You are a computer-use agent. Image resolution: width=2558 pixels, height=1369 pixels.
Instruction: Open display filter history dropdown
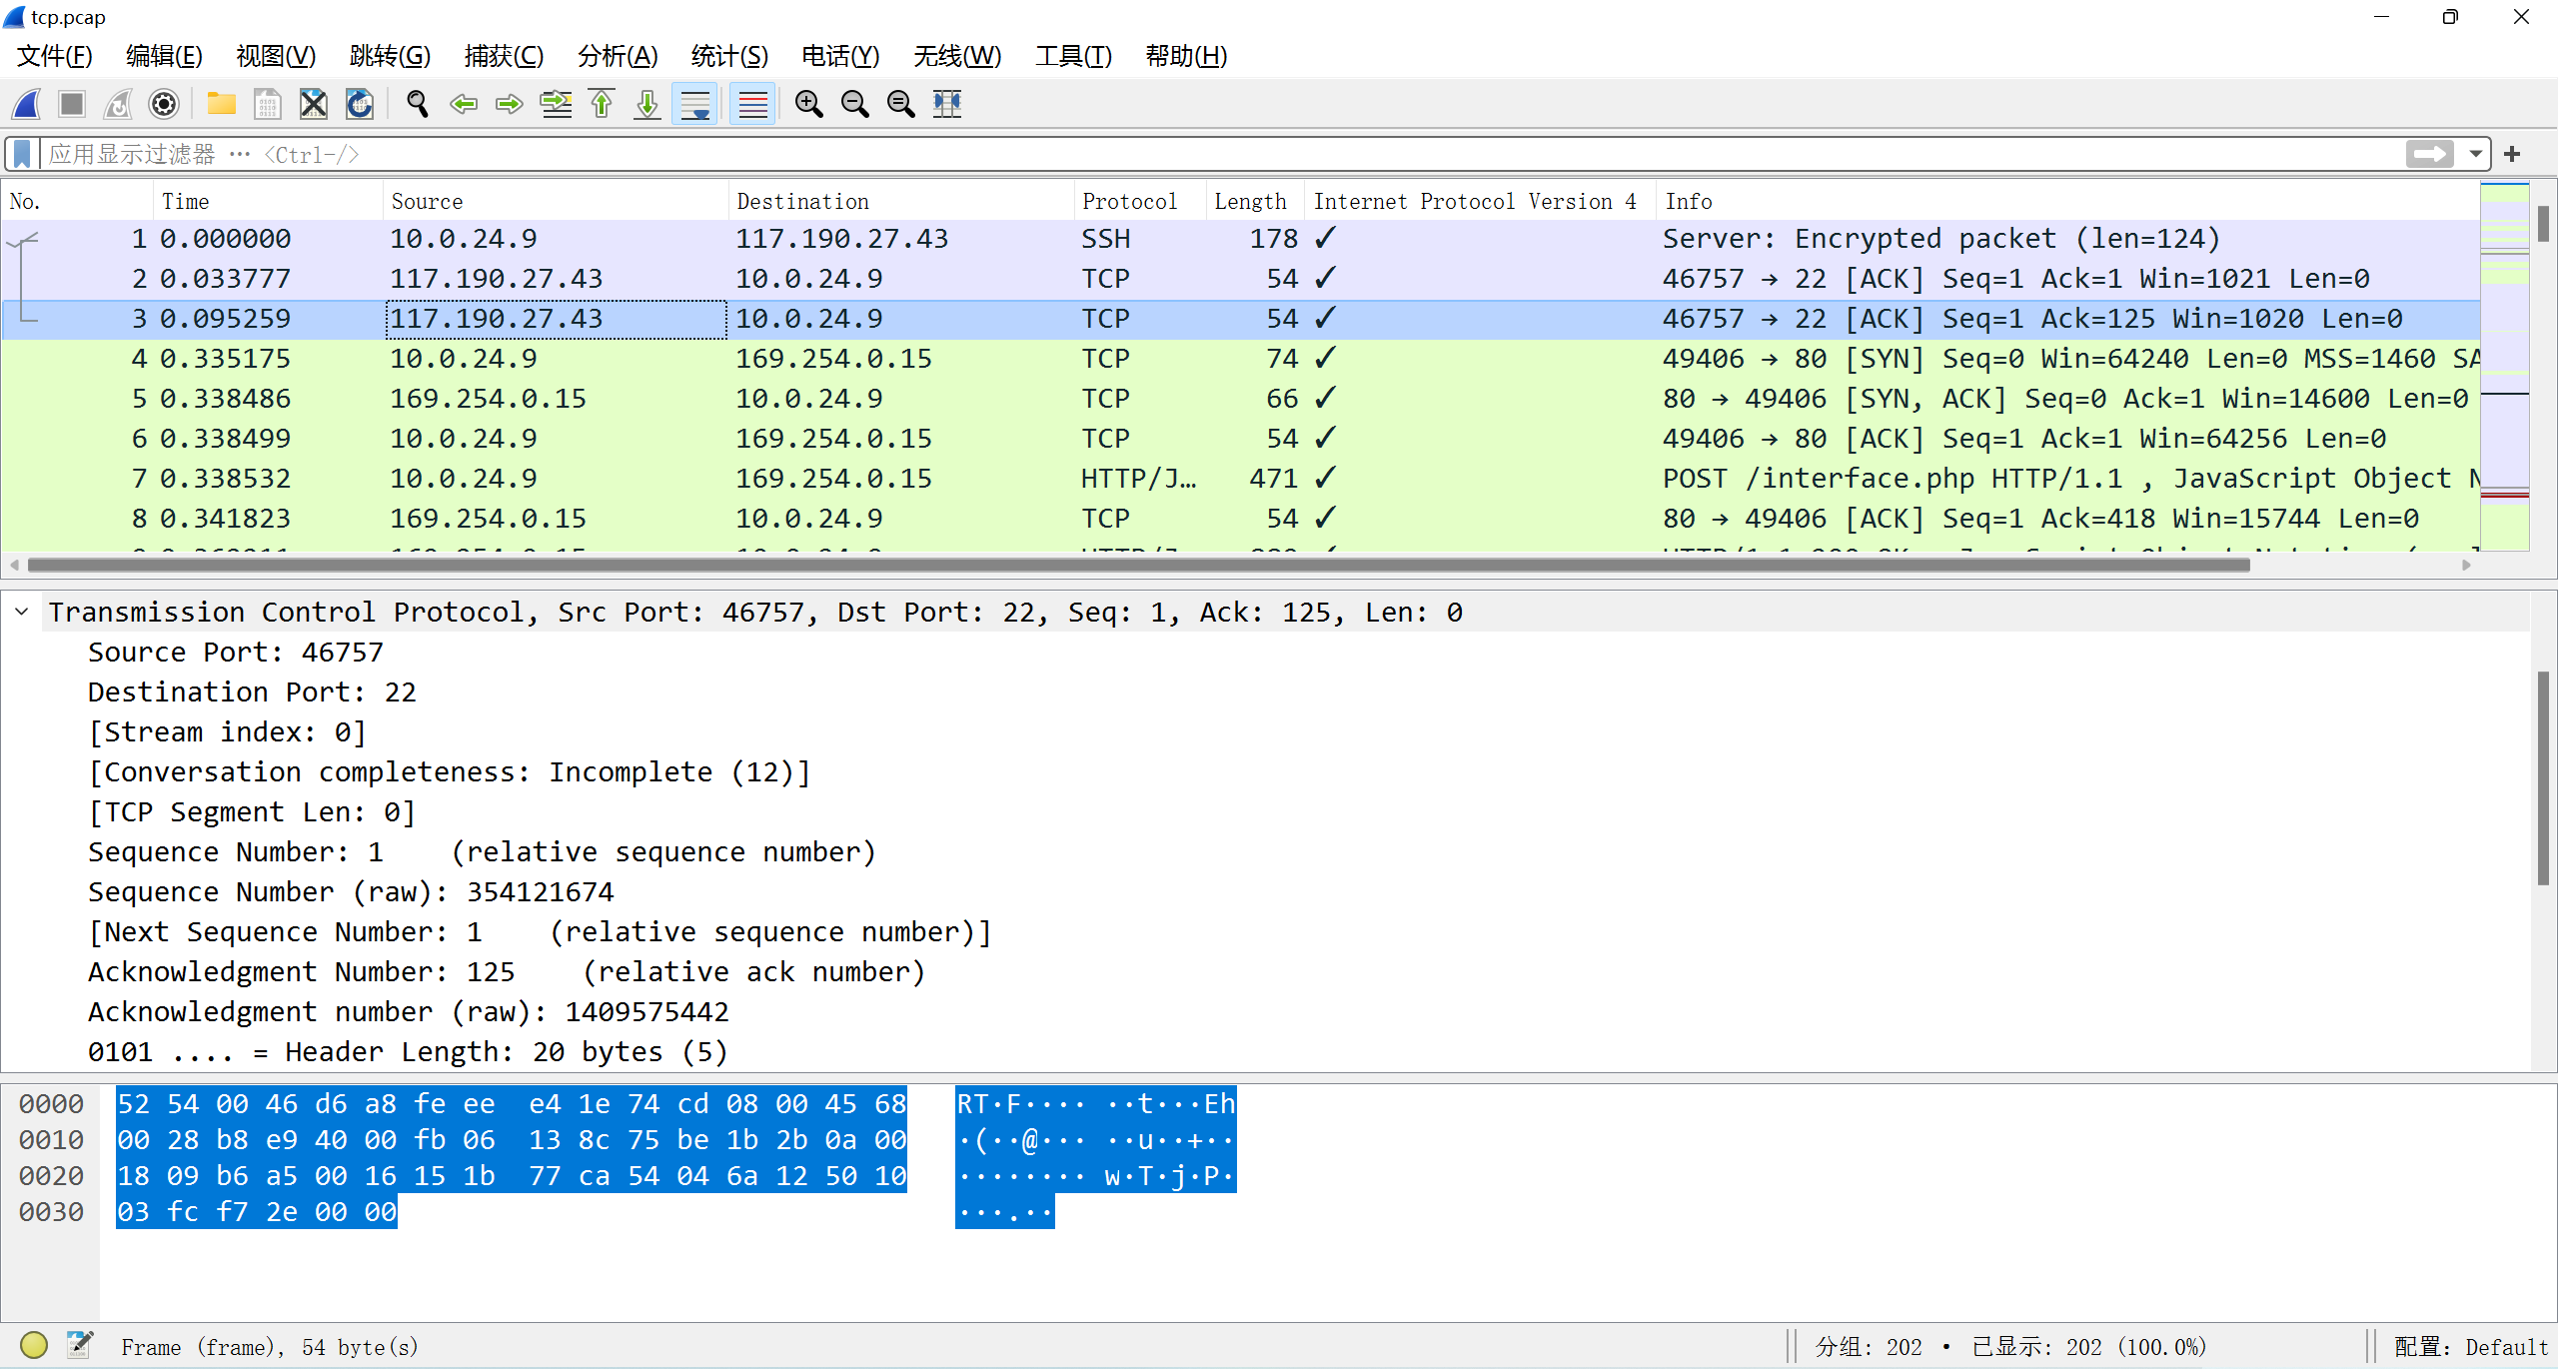pyautogui.click(x=2475, y=154)
